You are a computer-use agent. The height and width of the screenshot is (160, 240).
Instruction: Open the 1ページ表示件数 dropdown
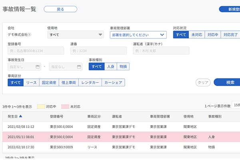coord(236,105)
